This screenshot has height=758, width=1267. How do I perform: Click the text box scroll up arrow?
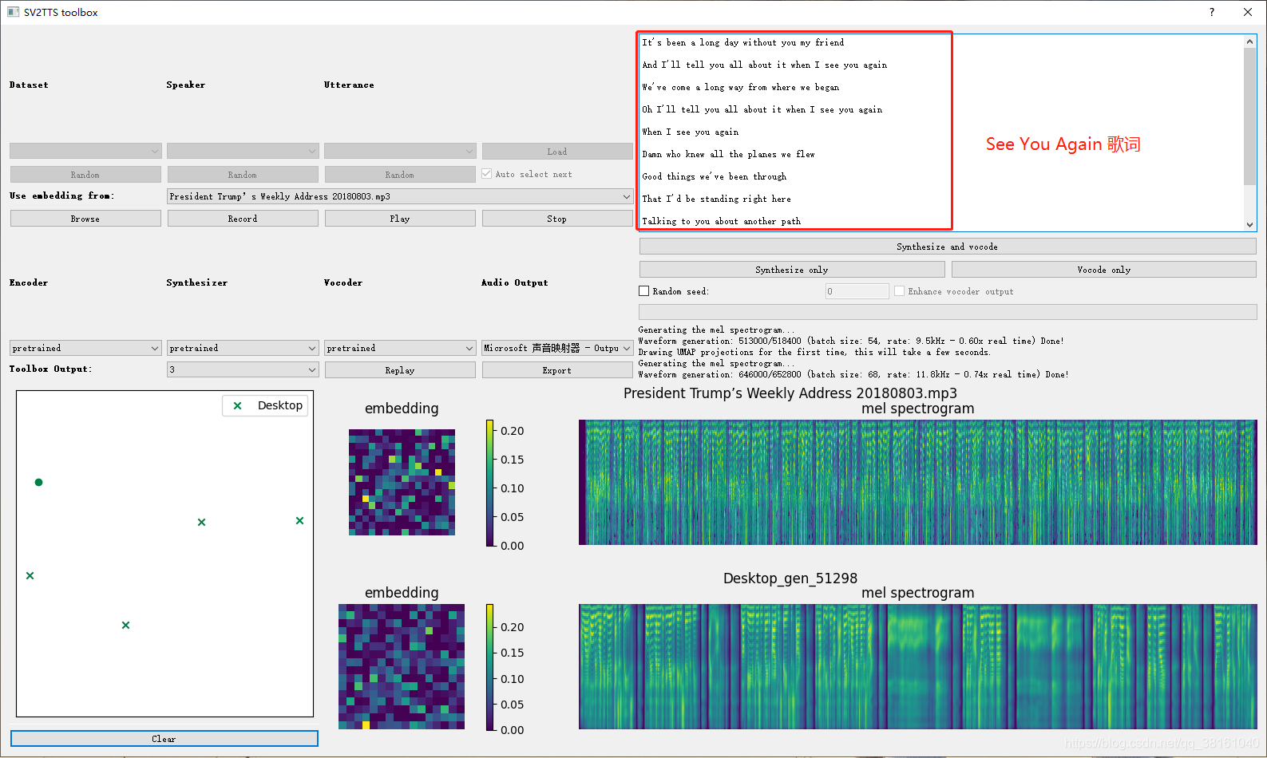1250,41
